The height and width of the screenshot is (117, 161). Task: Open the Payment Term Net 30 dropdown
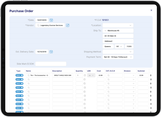click(118, 57)
